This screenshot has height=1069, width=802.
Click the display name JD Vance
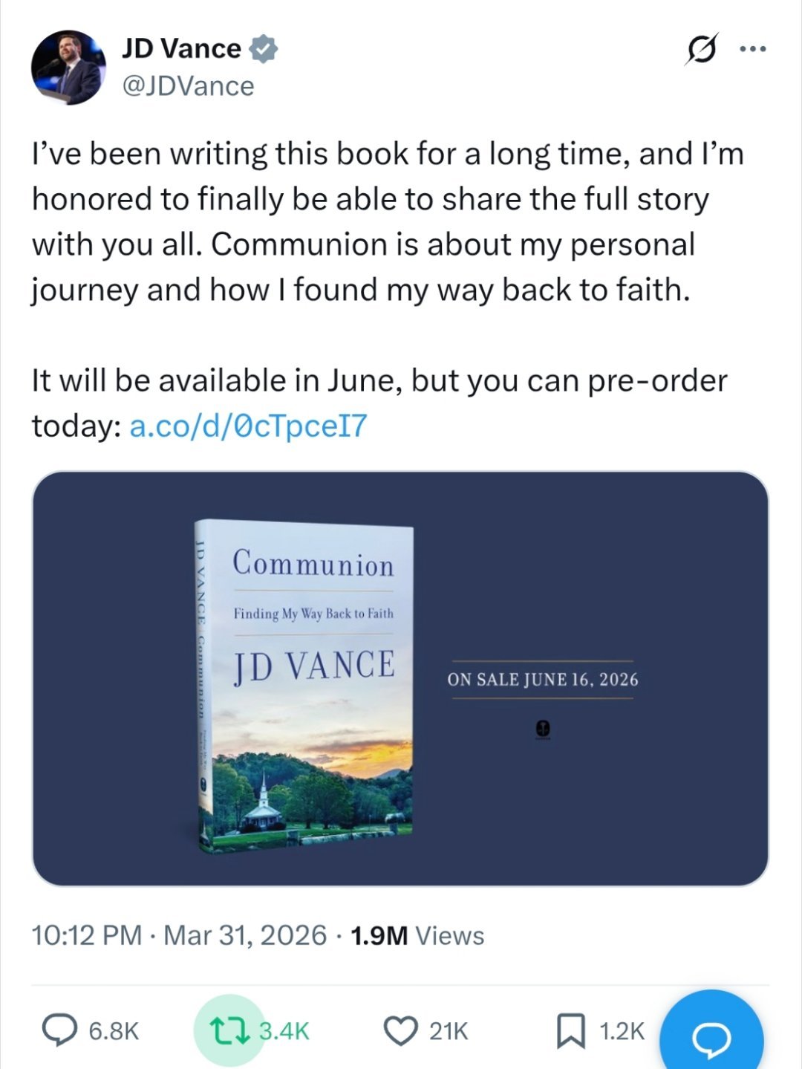click(x=181, y=49)
